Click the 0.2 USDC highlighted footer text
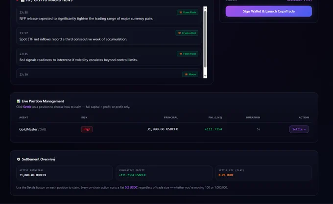The width and height of the screenshot is (333, 204). coord(131,187)
